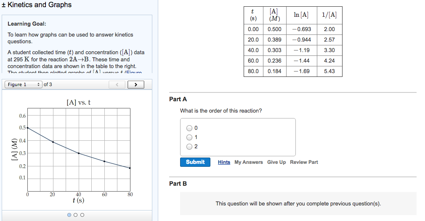Go to next figure arrow
Viewport: 425px width, 221px height.
(x=136, y=85)
